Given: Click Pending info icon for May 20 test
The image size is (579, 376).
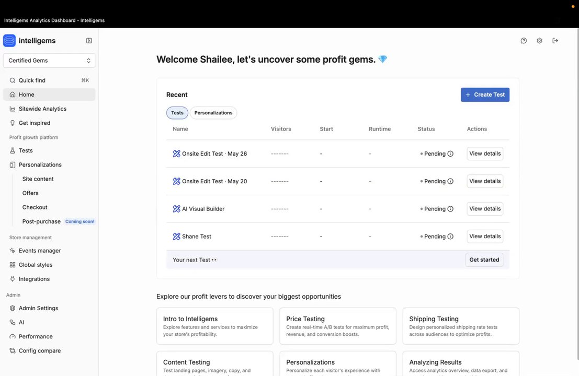Looking at the screenshot, I should click(450, 181).
